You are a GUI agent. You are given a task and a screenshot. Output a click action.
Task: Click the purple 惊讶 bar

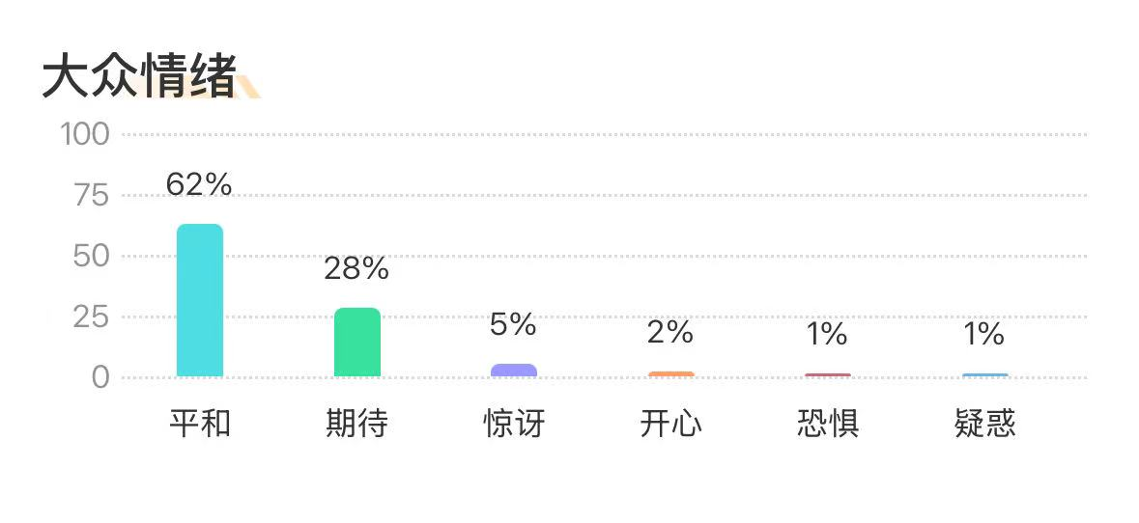pyautogui.click(x=513, y=371)
